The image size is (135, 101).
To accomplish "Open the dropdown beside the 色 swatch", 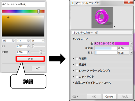I will [x=131, y=43].
